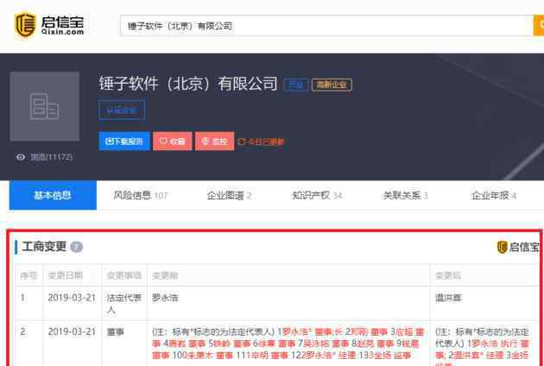Click the 变更后 column header
The height and width of the screenshot is (366, 544).
click(x=448, y=275)
